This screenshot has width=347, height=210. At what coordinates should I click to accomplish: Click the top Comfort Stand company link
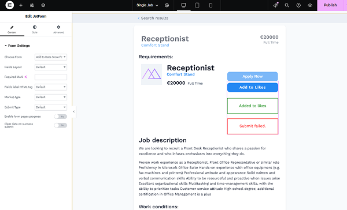point(155,45)
